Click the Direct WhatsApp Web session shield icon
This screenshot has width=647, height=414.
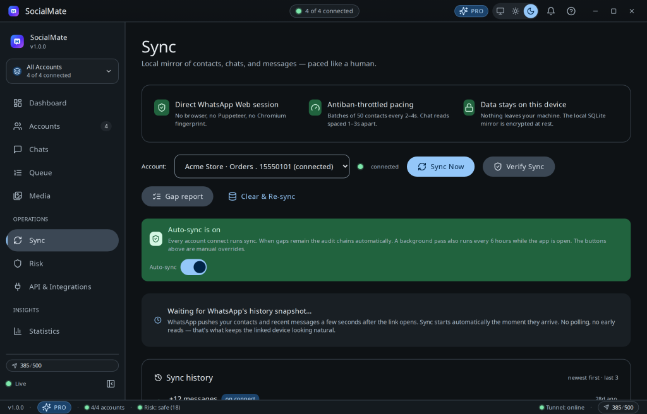(x=162, y=108)
